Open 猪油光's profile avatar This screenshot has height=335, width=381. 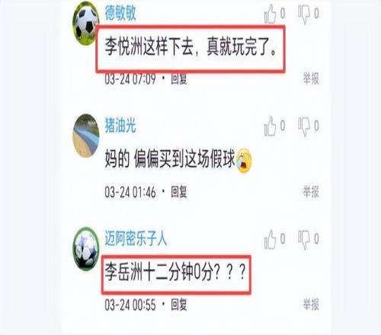tap(86, 136)
